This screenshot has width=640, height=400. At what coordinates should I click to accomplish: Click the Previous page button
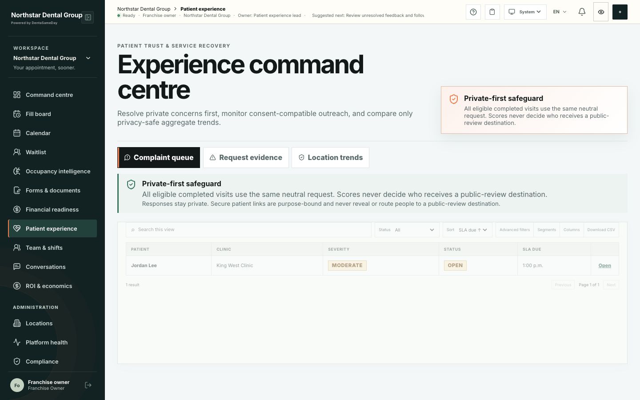(x=563, y=285)
